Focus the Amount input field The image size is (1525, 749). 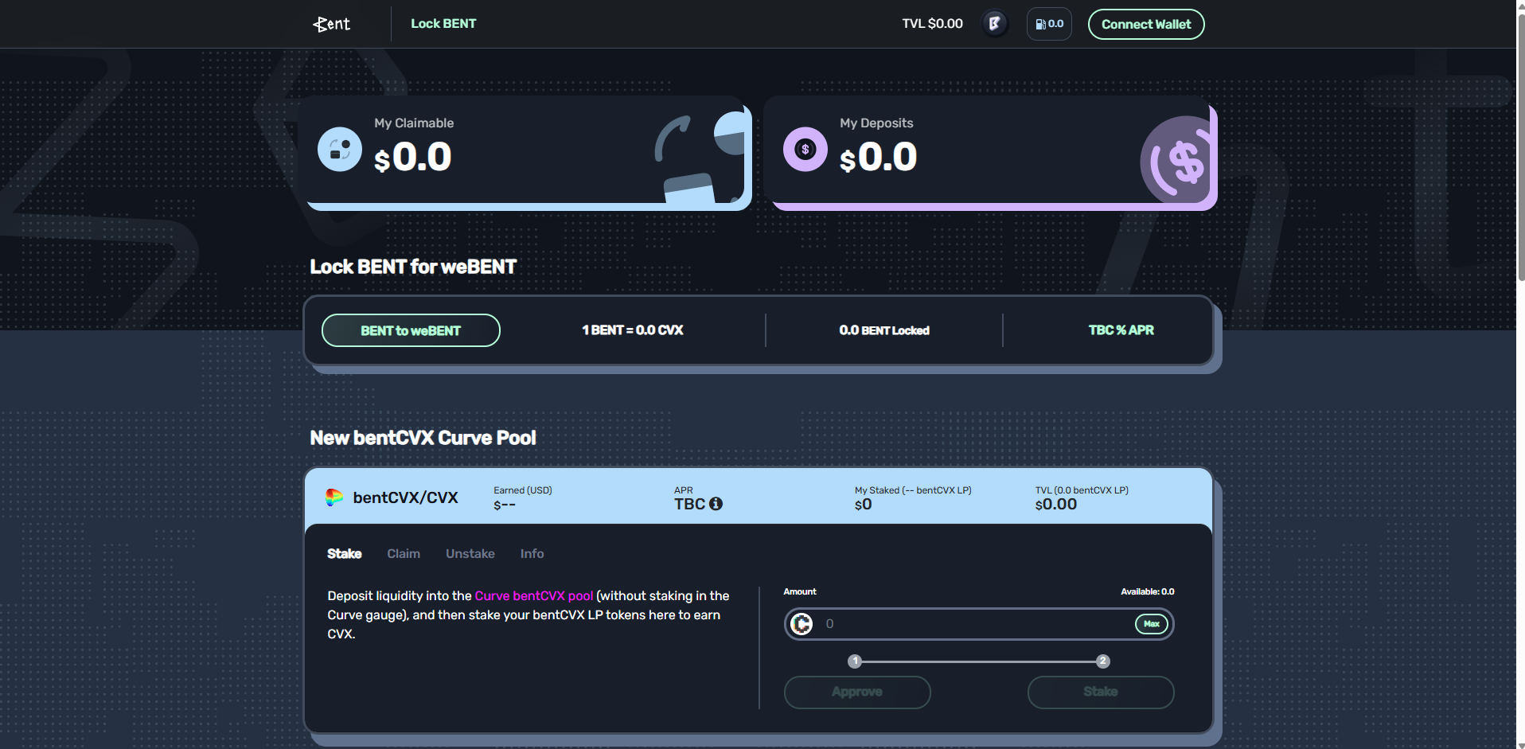[x=979, y=624]
